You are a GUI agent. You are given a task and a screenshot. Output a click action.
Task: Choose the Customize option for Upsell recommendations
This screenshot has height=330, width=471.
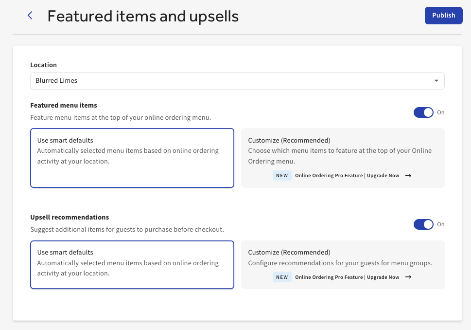[x=343, y=258]
